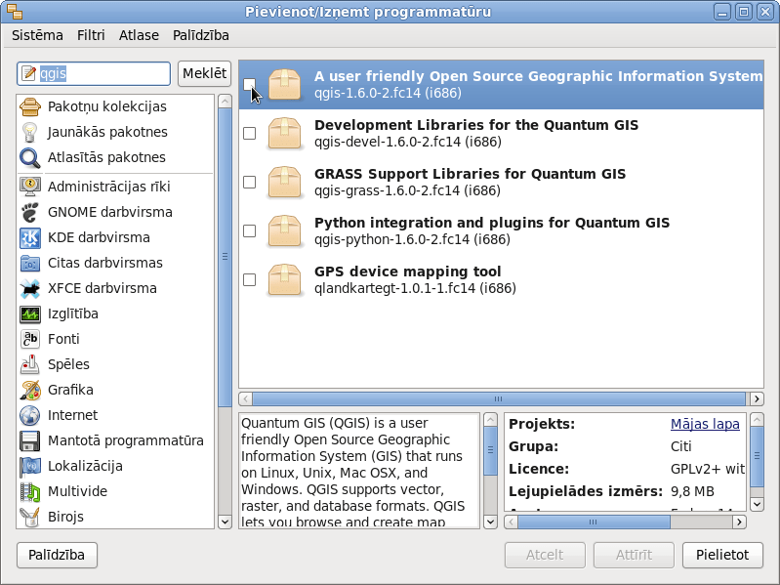This screenshot has height=585, width=780.
Task: Click the pencil icon in search field
Action: point(29,73)
